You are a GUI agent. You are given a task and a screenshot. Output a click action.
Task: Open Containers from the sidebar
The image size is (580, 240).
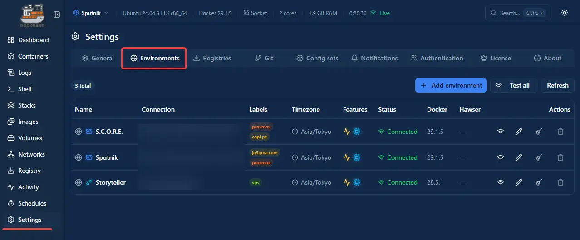(33, 56)
